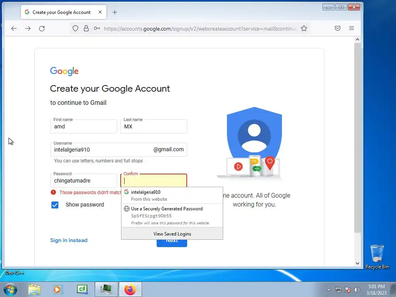
Task: Open the network tray icon
Action: (338, 290)
